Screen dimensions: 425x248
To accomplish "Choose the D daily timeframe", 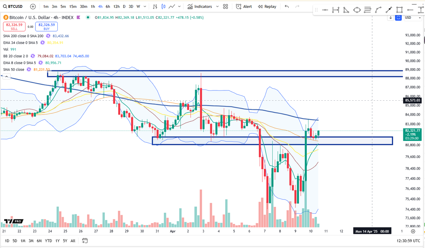I will [124, 6].
